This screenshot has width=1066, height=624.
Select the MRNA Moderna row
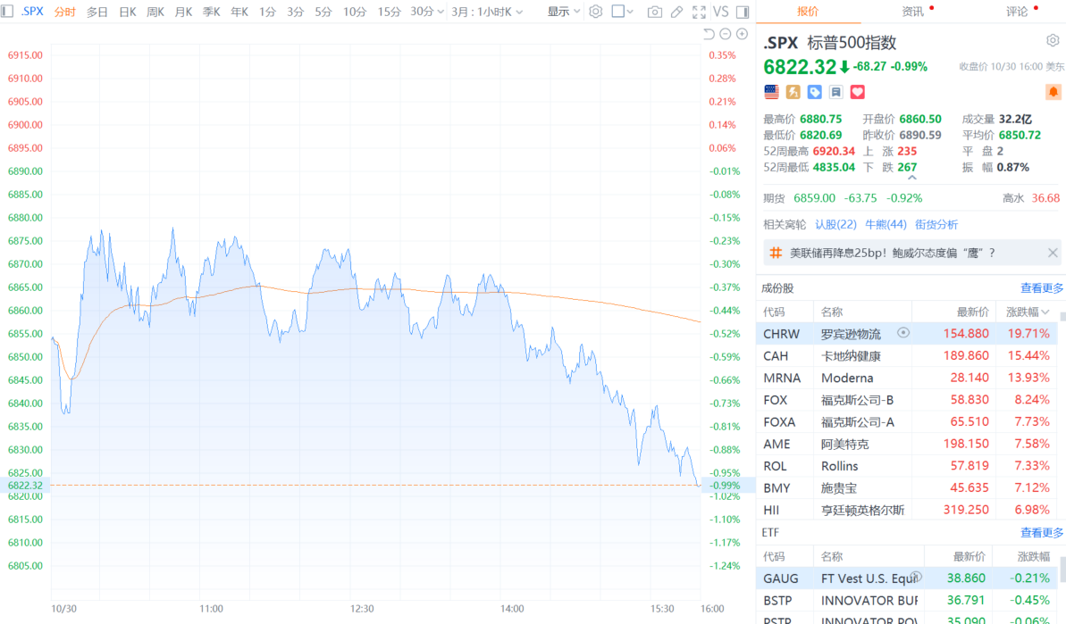tap(906, 378)
